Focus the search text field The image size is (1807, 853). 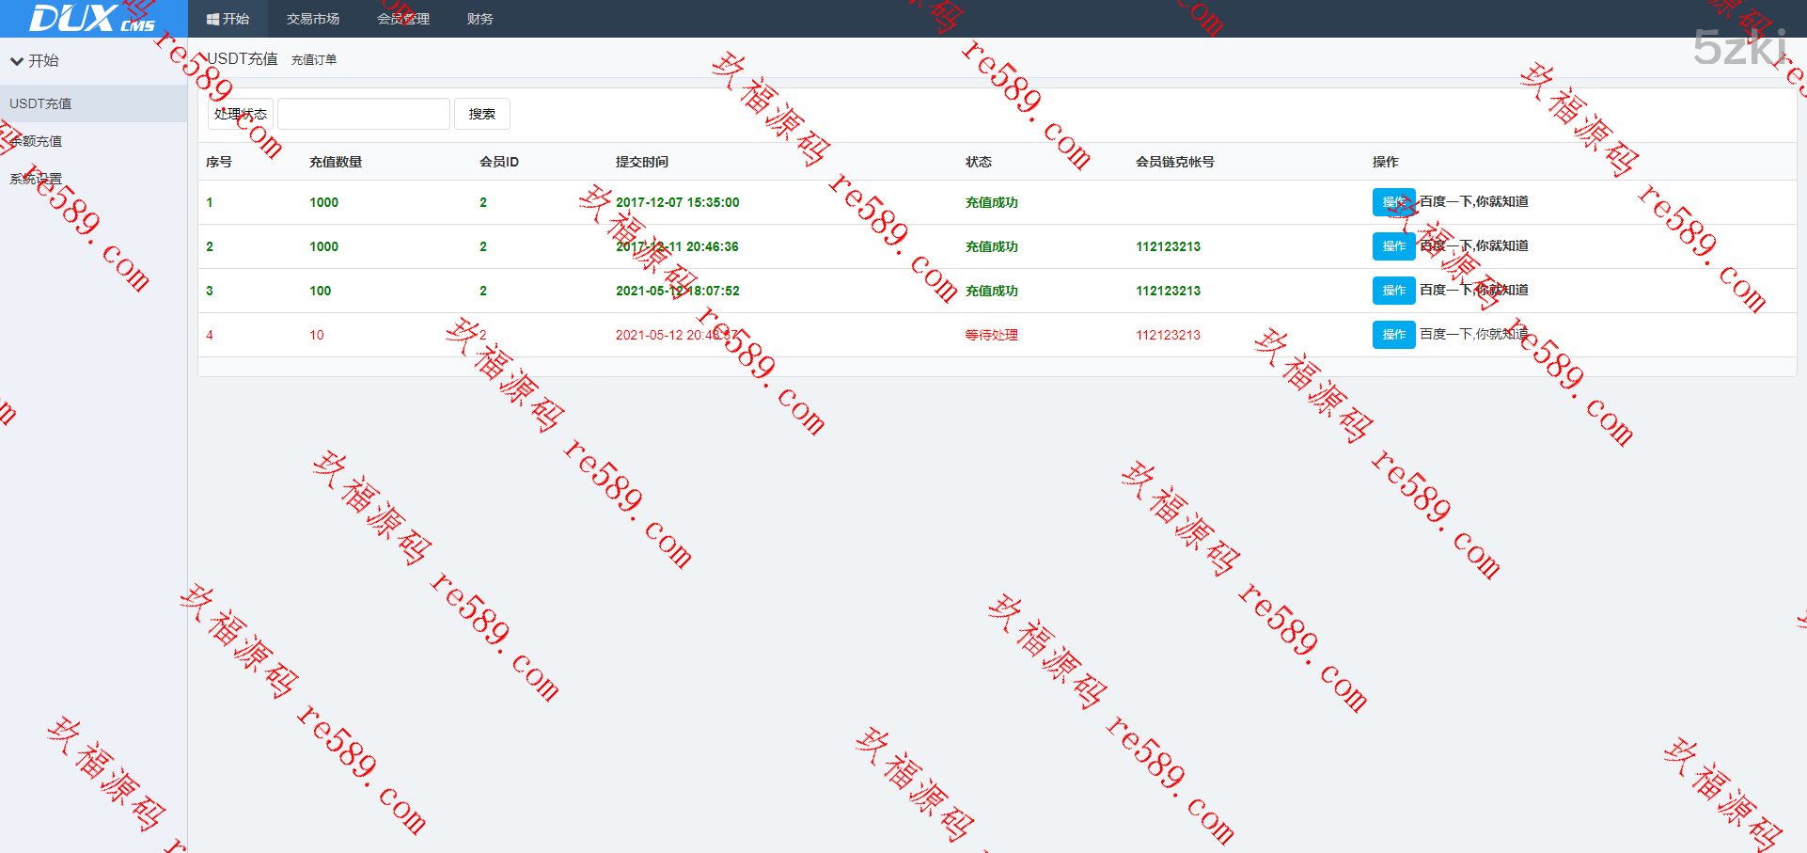click(x=363, y=114)
